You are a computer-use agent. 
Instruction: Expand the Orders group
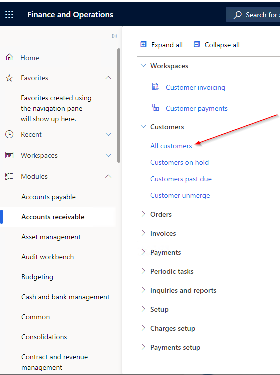pyautogui.click(x=143, y=214)
